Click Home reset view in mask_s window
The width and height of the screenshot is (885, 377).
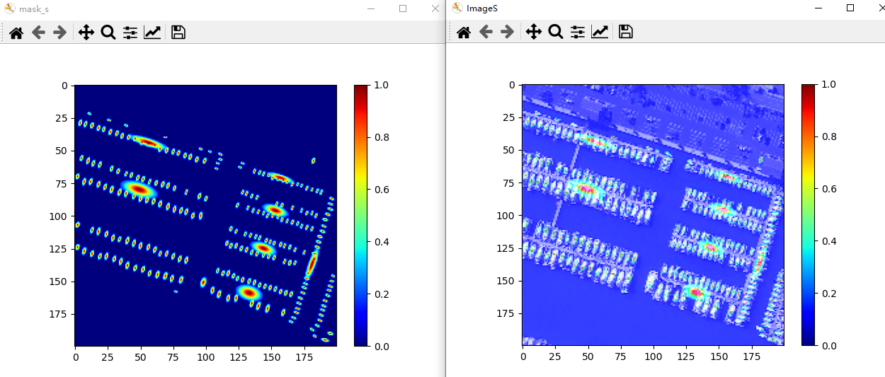(x=16, y=33)
